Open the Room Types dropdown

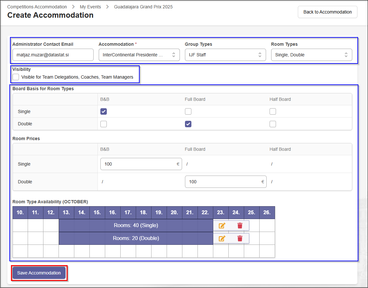[x=311, y=55]
